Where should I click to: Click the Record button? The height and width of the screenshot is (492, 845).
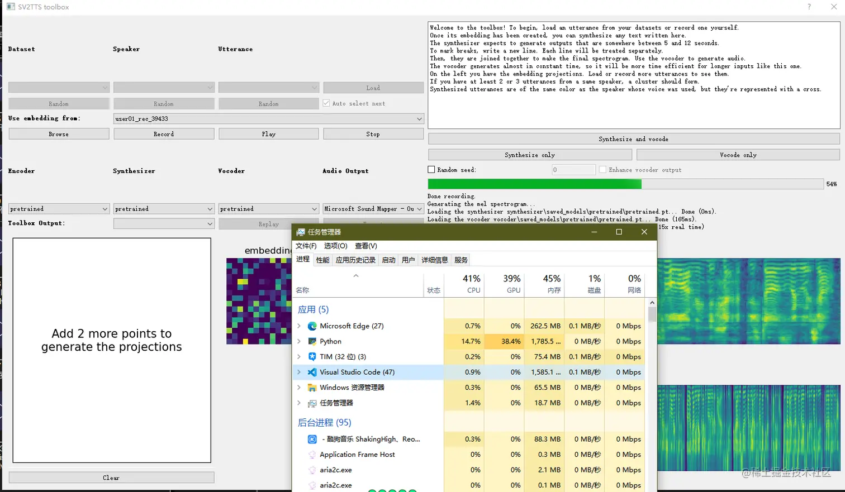coord(164,134)
